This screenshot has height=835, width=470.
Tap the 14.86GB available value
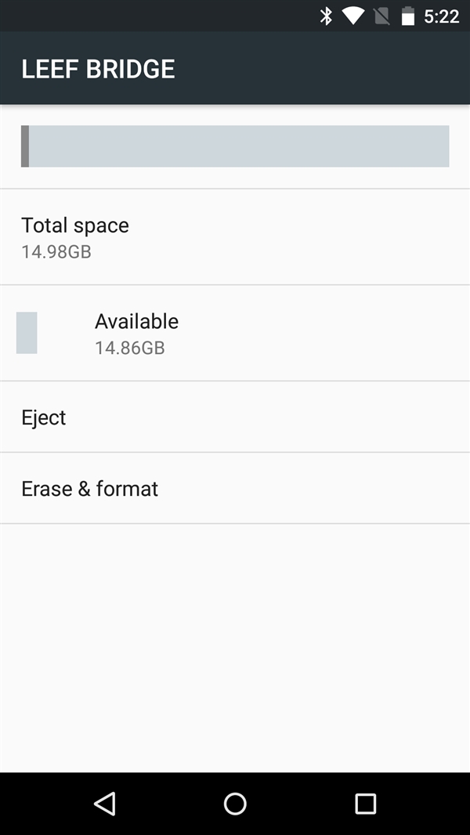click(129, 348)
